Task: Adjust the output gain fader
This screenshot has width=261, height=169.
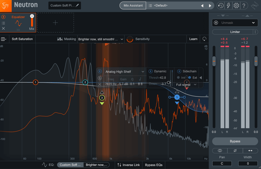Action: tap(256, 61)
